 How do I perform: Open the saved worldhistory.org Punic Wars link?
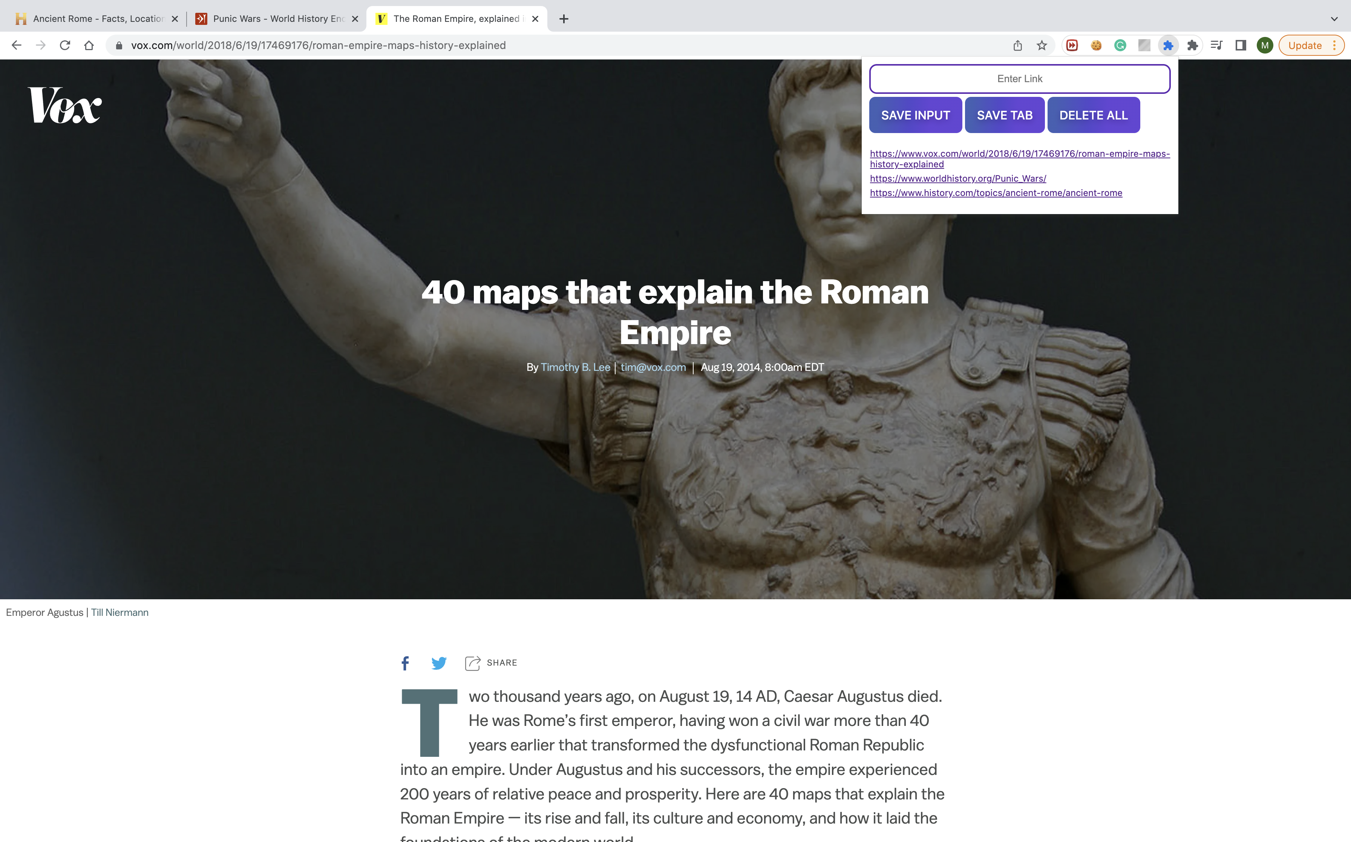958,179
